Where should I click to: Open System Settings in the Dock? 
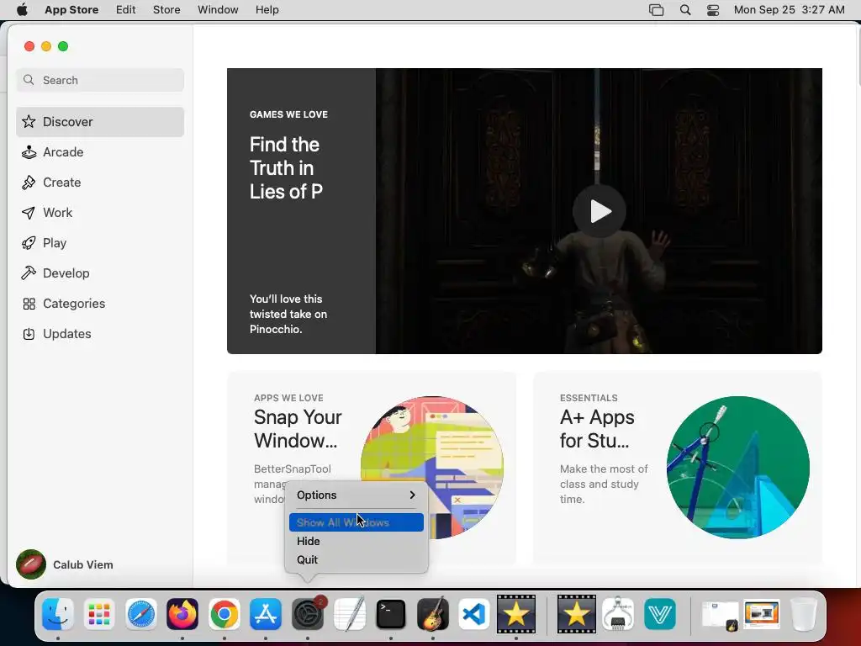(x=308, y=613)
